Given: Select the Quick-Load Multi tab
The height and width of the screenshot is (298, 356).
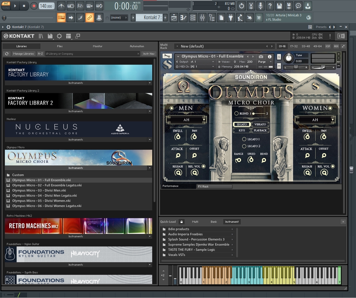Looking at the screenshot, I should point(195,222).
